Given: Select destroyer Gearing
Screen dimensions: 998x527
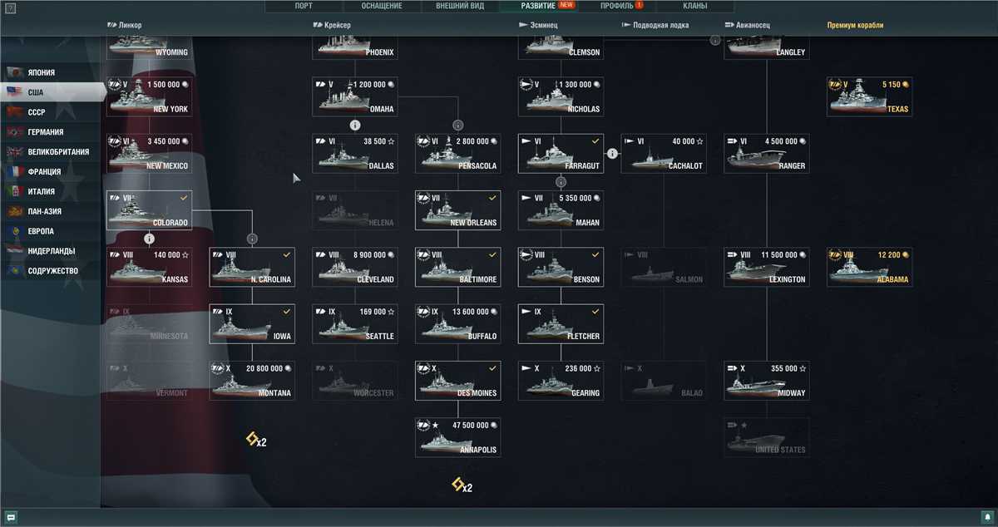Looking at the screenshot, I should point(561,380).
